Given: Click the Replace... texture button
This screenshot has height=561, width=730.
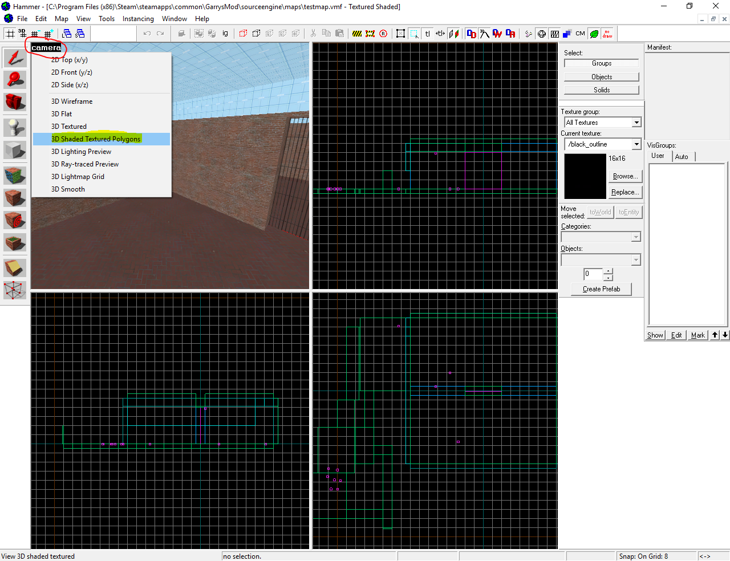Looking at the screenshot, I should coord(625,192).
